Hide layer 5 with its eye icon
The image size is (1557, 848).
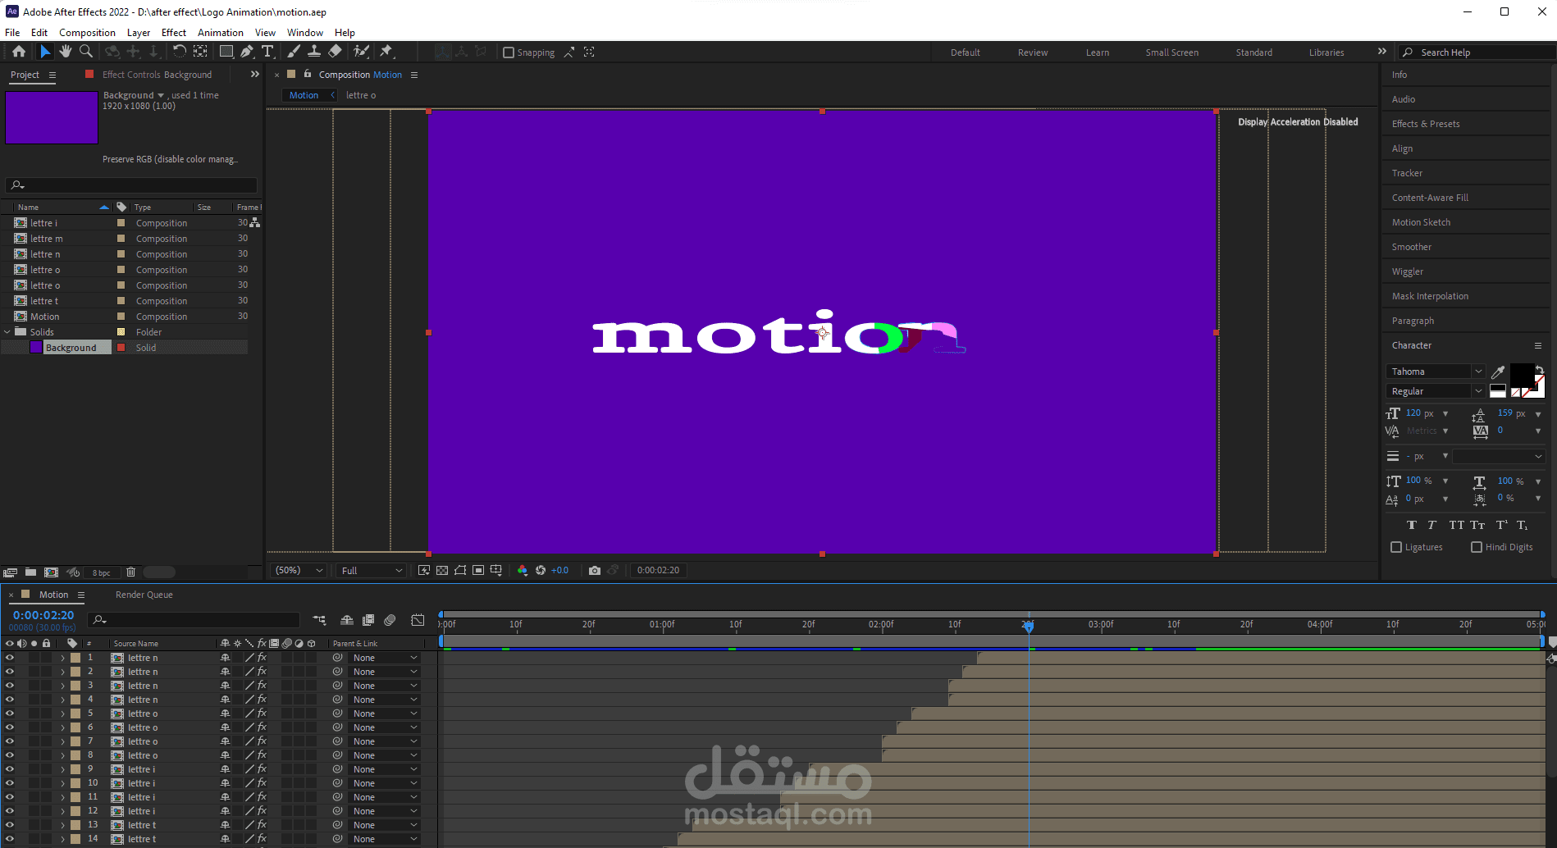[10, 714]
